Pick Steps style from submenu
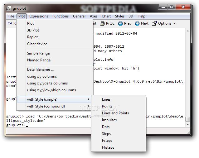Viewport: 199px width, 158px height. [119, 134]
